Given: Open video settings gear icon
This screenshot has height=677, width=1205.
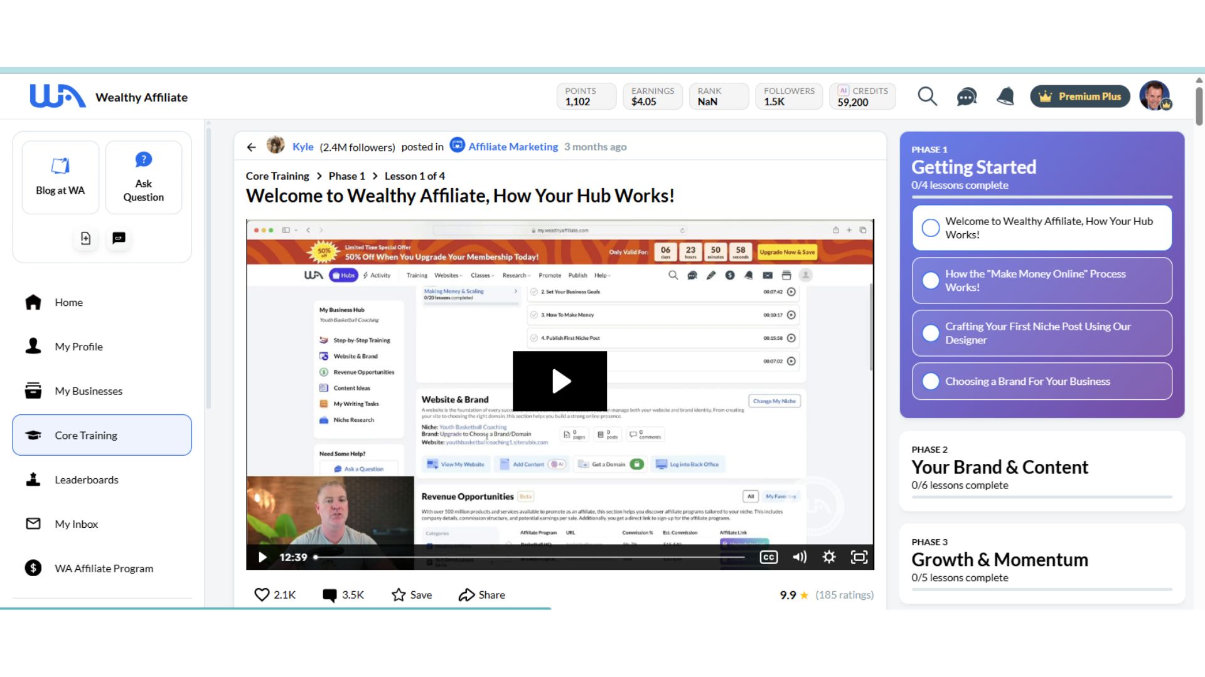Looking at the screenshot, I should coord(829,557).
